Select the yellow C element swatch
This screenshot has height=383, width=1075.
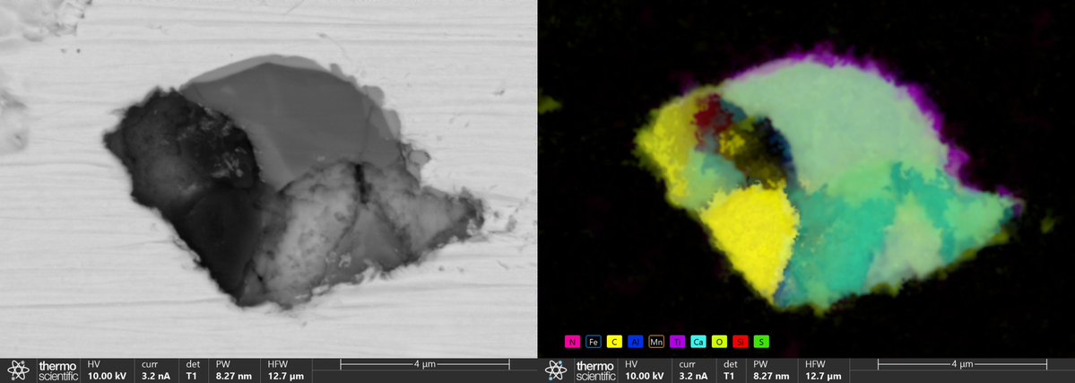coord(614,341)
